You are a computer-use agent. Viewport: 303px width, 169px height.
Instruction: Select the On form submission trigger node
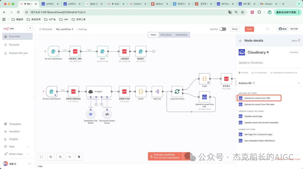(53, 51)
